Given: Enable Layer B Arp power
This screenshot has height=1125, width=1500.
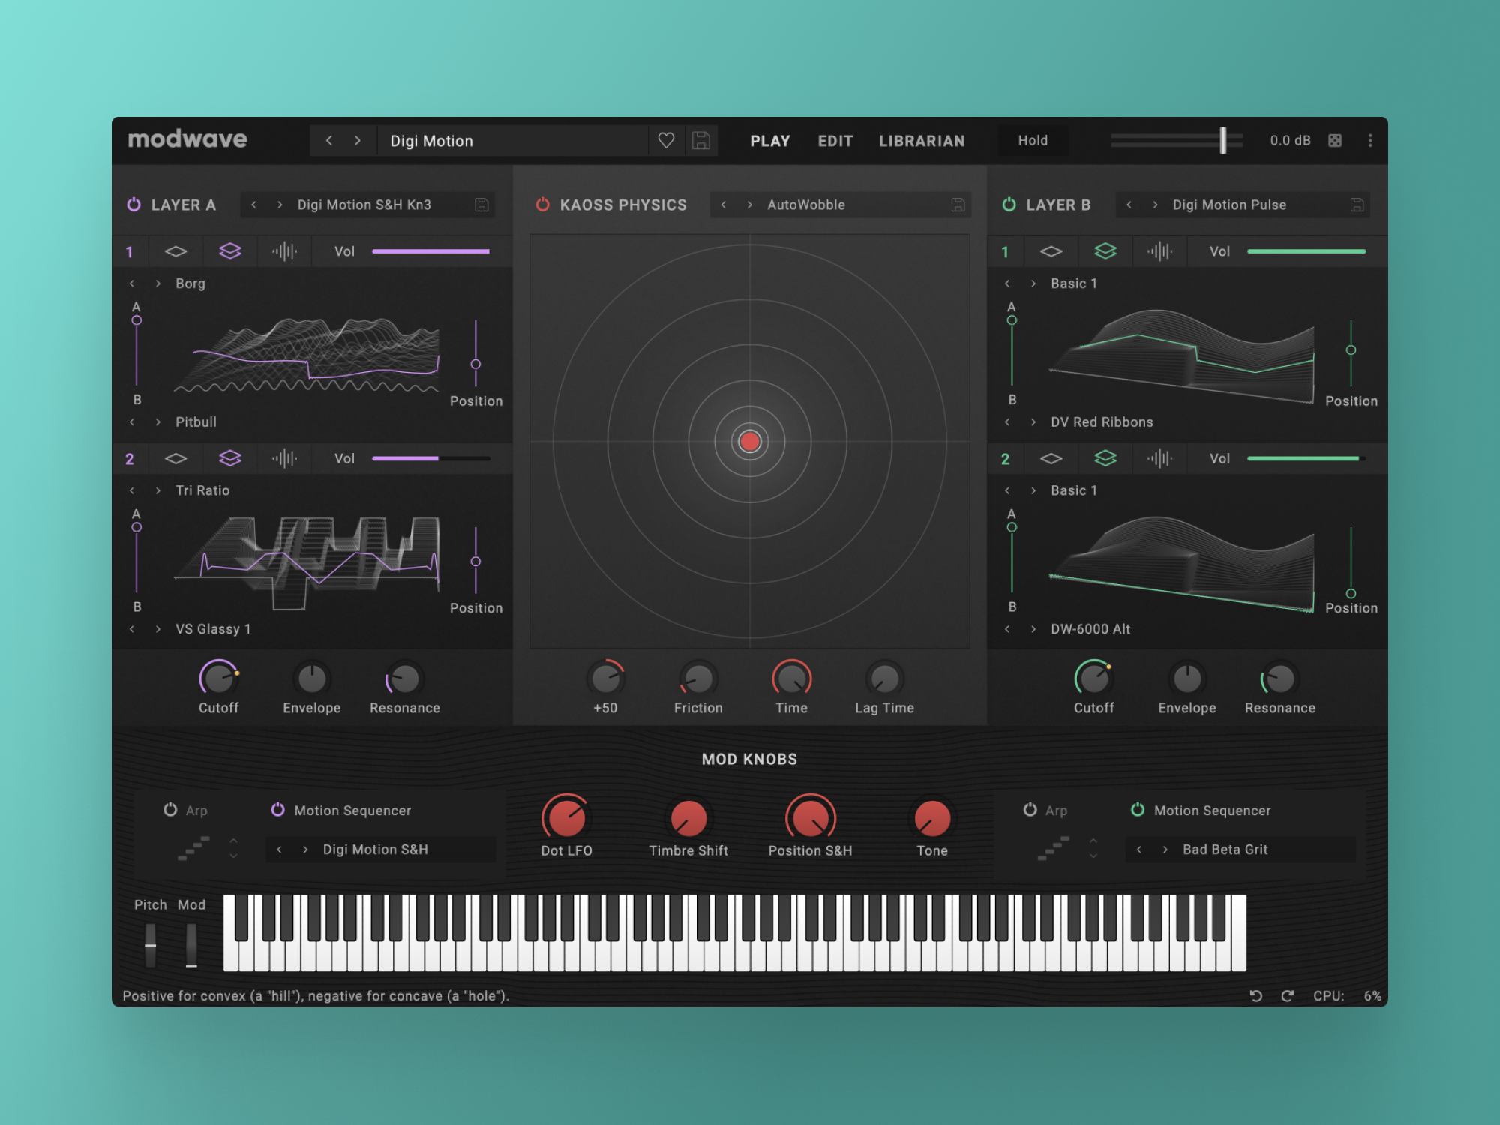Looking at the screenshot, I should point(1030,810).
